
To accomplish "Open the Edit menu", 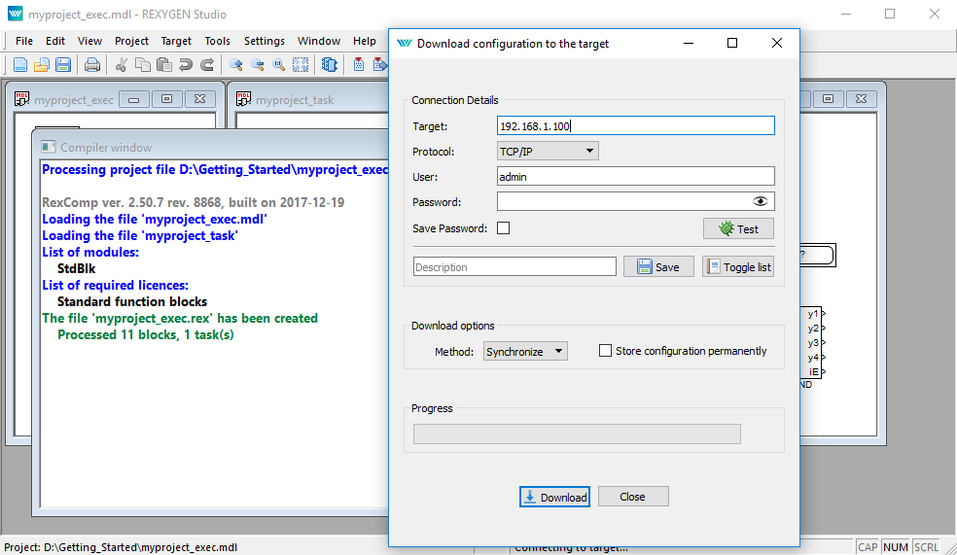I will click(x=54, y=41).
